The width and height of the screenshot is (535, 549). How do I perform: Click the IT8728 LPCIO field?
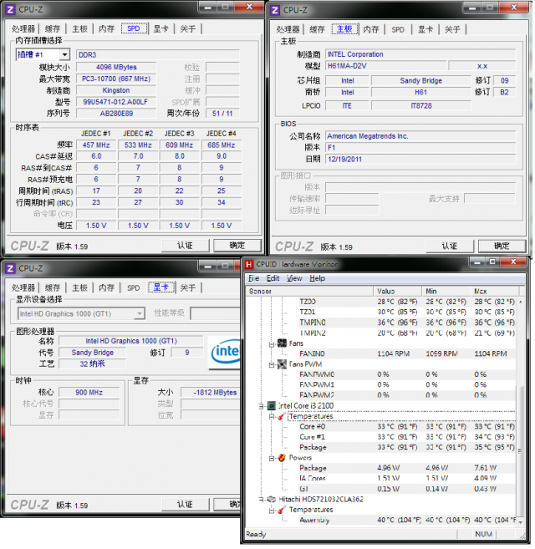[421, 106]
